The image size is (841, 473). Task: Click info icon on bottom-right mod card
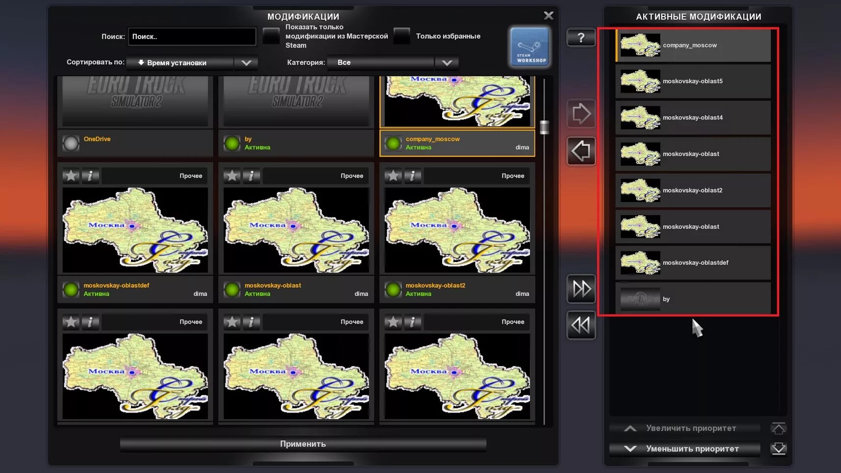pyautogui.click(x=412, y=322)
